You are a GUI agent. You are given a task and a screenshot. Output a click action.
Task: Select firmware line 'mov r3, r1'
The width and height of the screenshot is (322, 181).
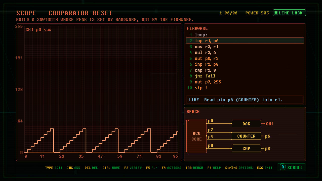click(245, 47)
